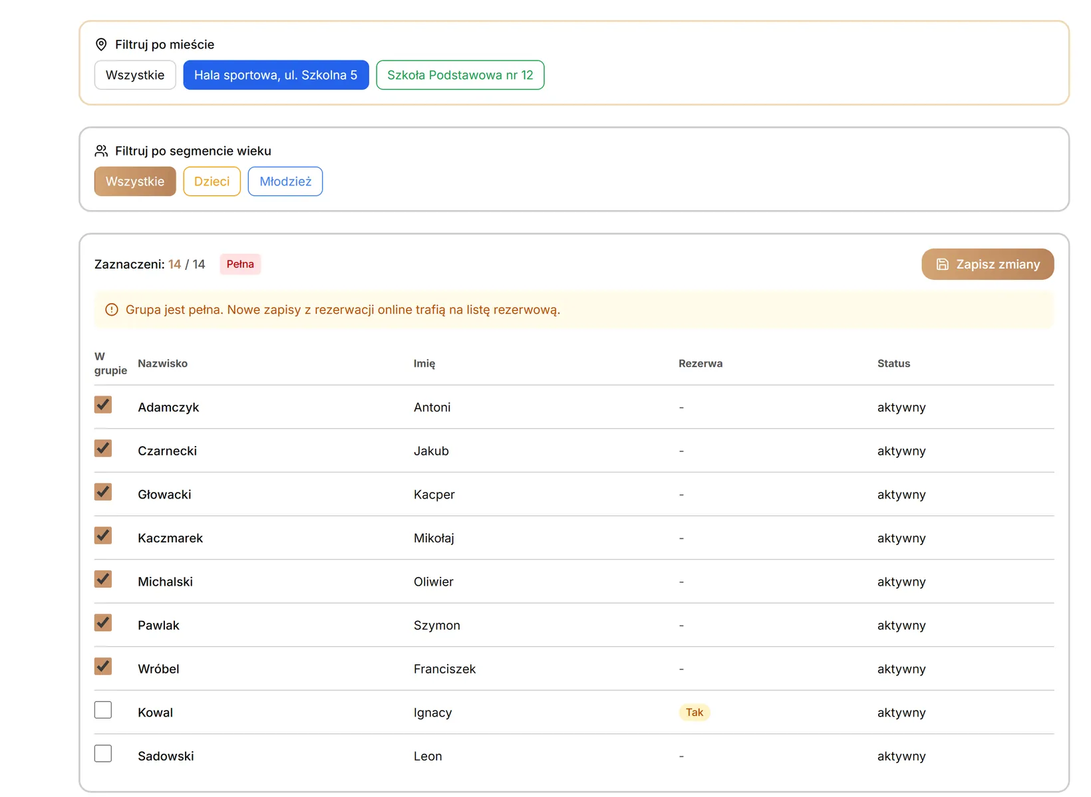Check Sadowski Leon into the group
Viewport: 1091px width, 797px height.
point(103,754)
